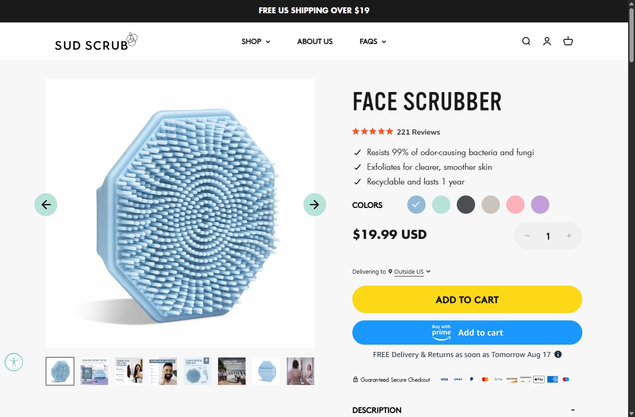This screenshot has height=417, width=635.
Task: Select the mint green color option
Action: click(441, 205)
